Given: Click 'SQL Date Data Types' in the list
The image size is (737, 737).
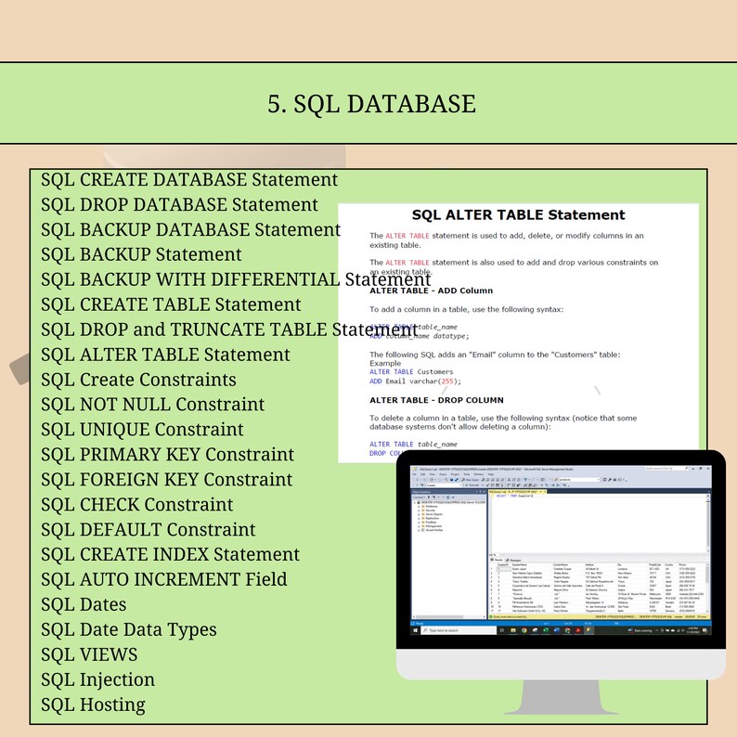Looking at the screenshot, I should 128,629.
